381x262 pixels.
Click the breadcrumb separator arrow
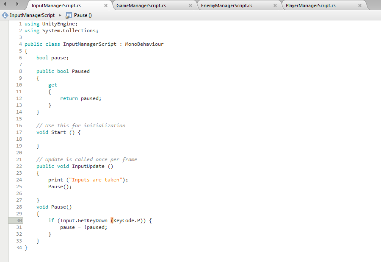pos(60,15)
